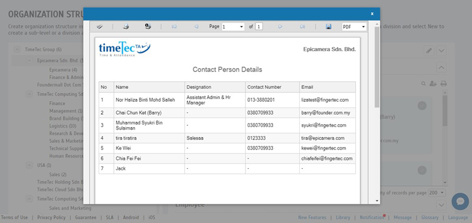
Task: Click Chia Fei Fei name cell
Action: [149, 158]
